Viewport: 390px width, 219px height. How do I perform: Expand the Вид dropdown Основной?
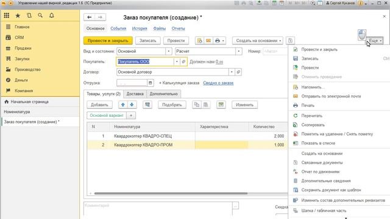169,51
